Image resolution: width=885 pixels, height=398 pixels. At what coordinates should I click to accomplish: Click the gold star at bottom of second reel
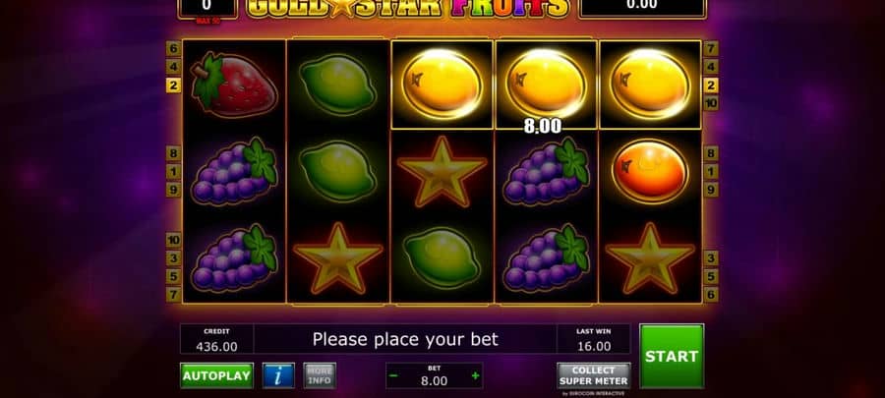click(x=337, y=258)
